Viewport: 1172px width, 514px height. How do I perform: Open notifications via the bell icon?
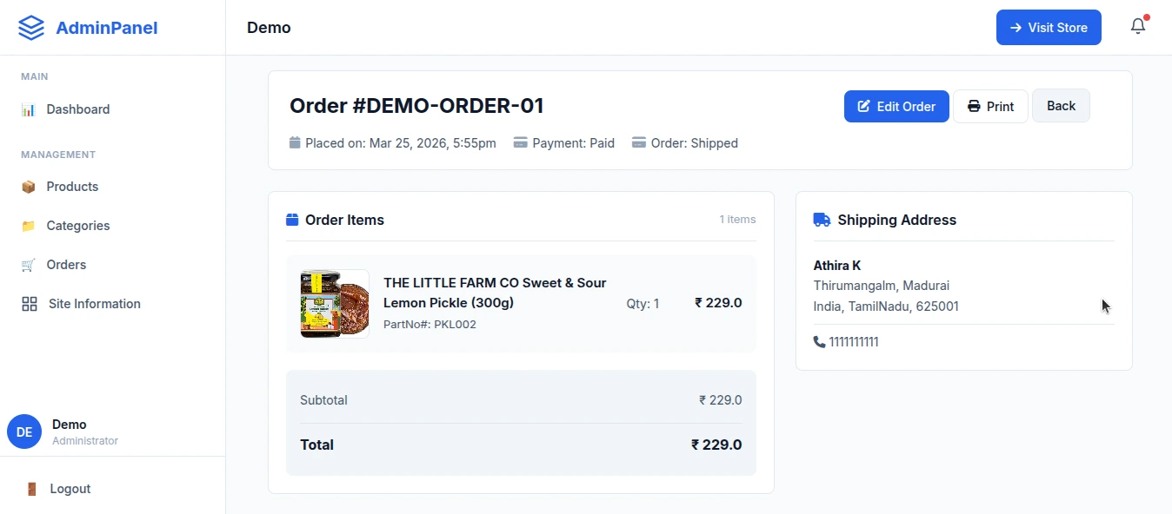(1137, 25)
